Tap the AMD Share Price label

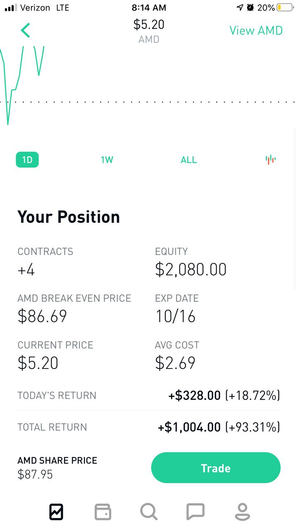point(57,460)
